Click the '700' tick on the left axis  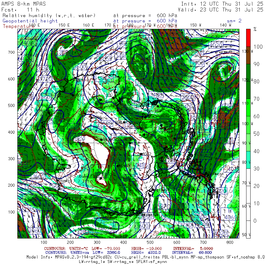click(11, 52)
